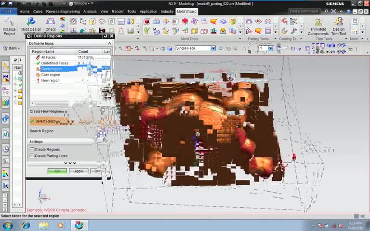Select the New region row

tap(70, 80)
